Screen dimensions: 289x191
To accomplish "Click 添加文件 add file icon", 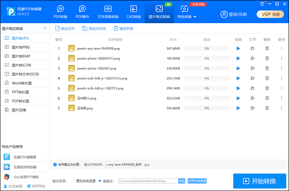I will point(57,29).
